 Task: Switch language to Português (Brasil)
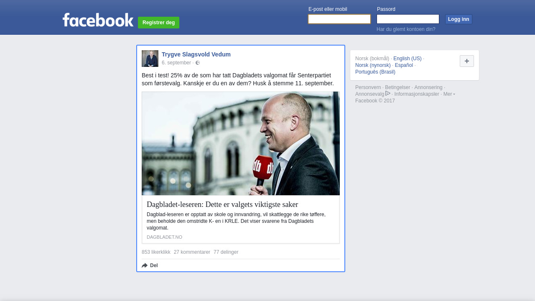(375, 72)
